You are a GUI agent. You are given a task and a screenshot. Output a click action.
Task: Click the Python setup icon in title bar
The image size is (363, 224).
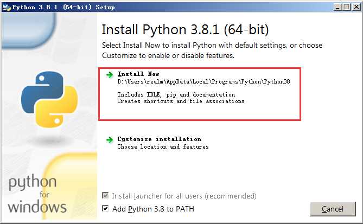(x=7, y=8)
